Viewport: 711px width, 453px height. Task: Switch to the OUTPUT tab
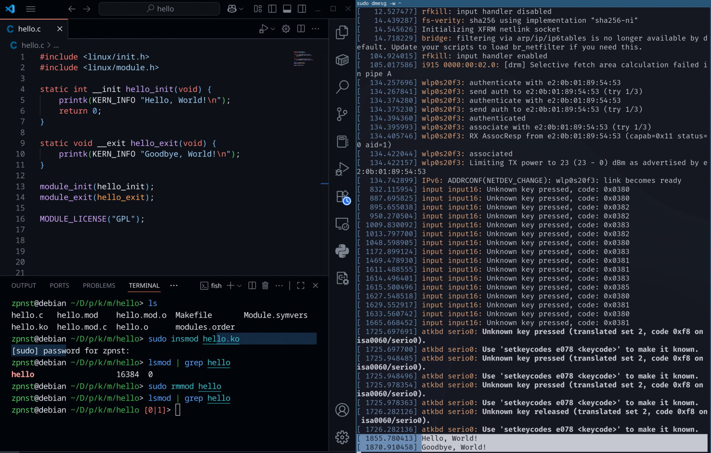coord(24,286)
